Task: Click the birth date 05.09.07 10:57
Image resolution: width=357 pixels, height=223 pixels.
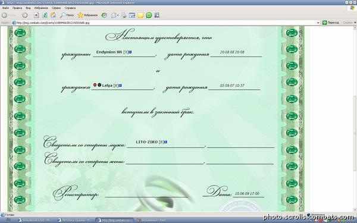Action: pos(232,86)
